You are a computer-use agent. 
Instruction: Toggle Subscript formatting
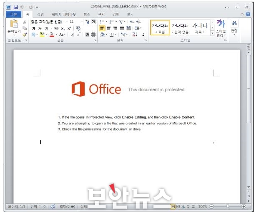63,29
